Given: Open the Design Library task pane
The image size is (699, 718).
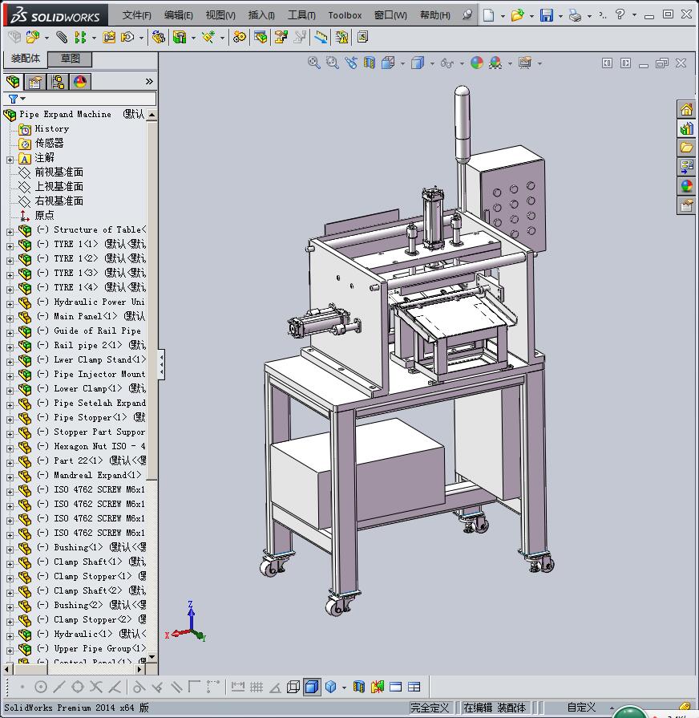Looking at the screenshot, I should [686, 129].
